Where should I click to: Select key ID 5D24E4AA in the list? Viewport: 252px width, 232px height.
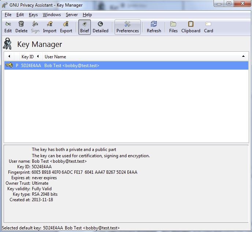click(31, 66)
